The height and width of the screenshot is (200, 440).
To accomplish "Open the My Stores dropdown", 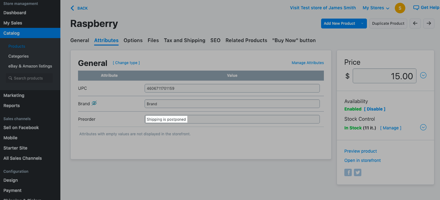I will click(x=376, y=8).
